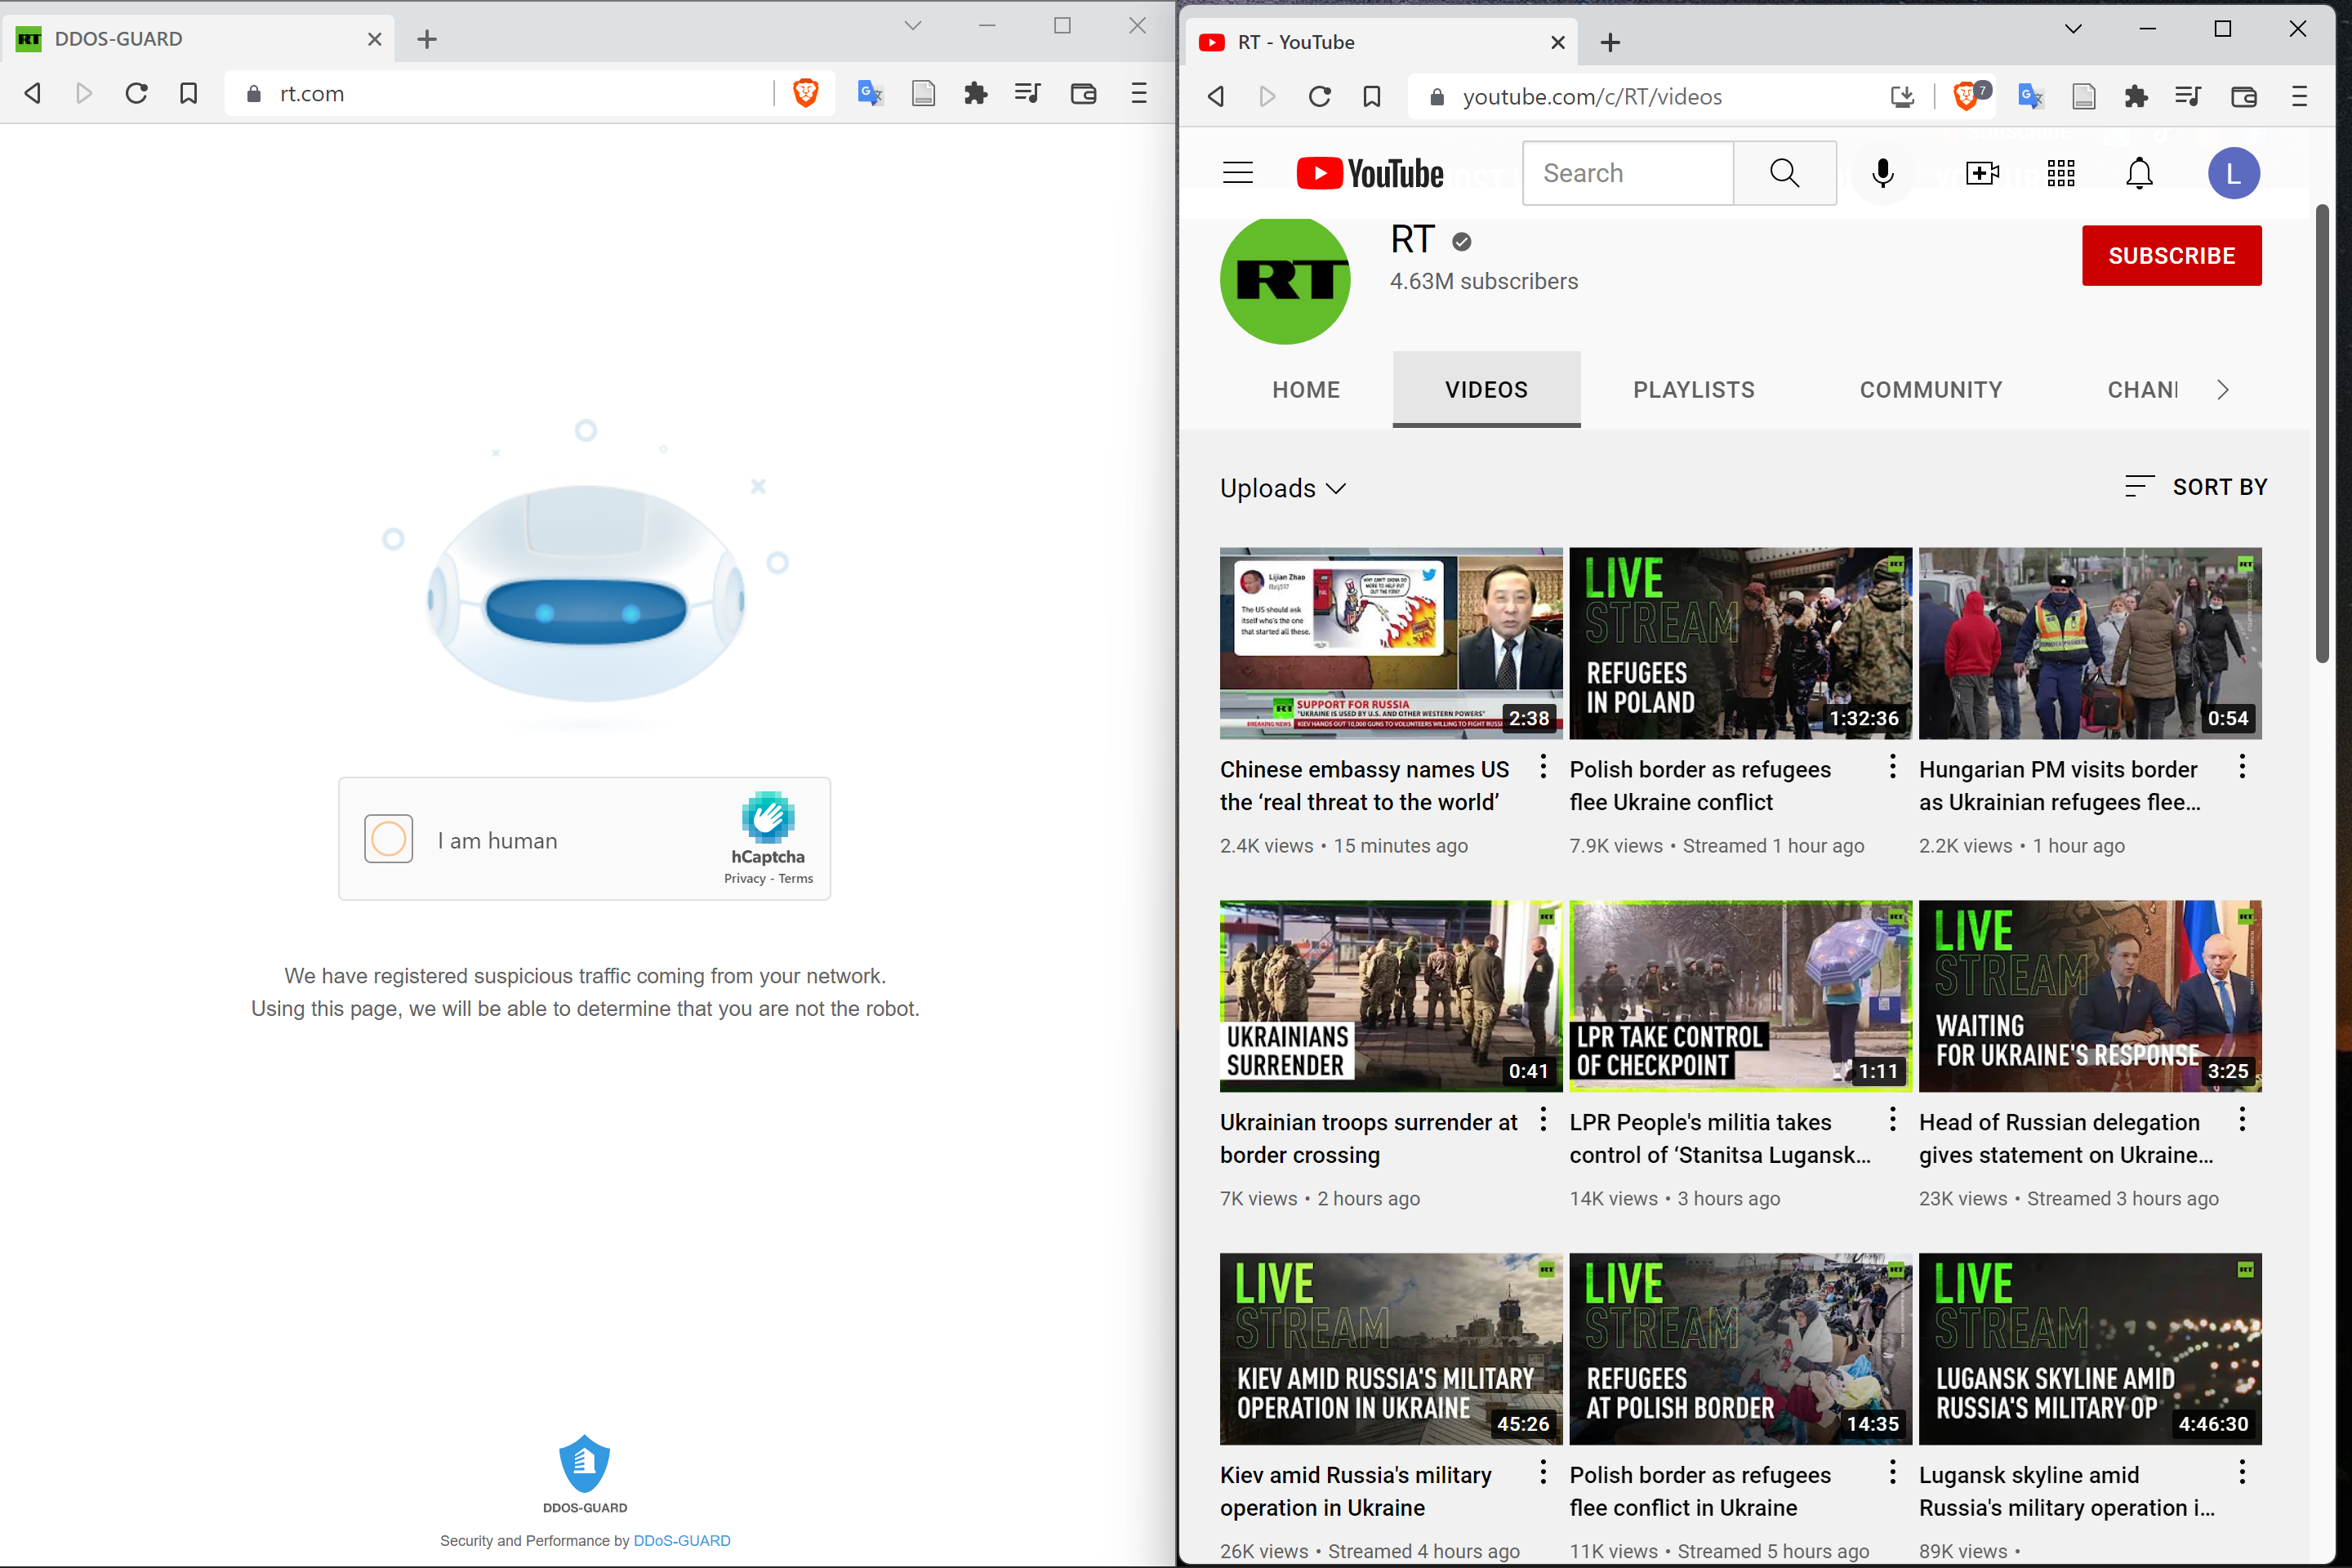This screenshot has height=1568, width=2352.
Task: Click the Brave Shields icon on rt.com window
Action: [805, 93]
